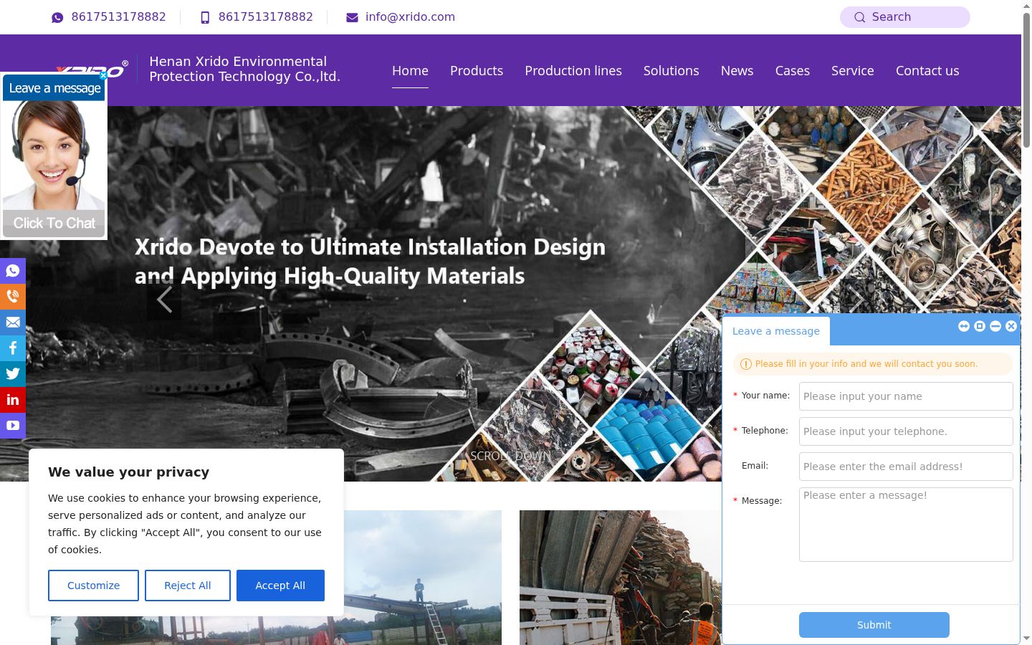Focus the Telephone input field
The height and width of the screenshot is (645, 1032).
[x=906, y=431]
